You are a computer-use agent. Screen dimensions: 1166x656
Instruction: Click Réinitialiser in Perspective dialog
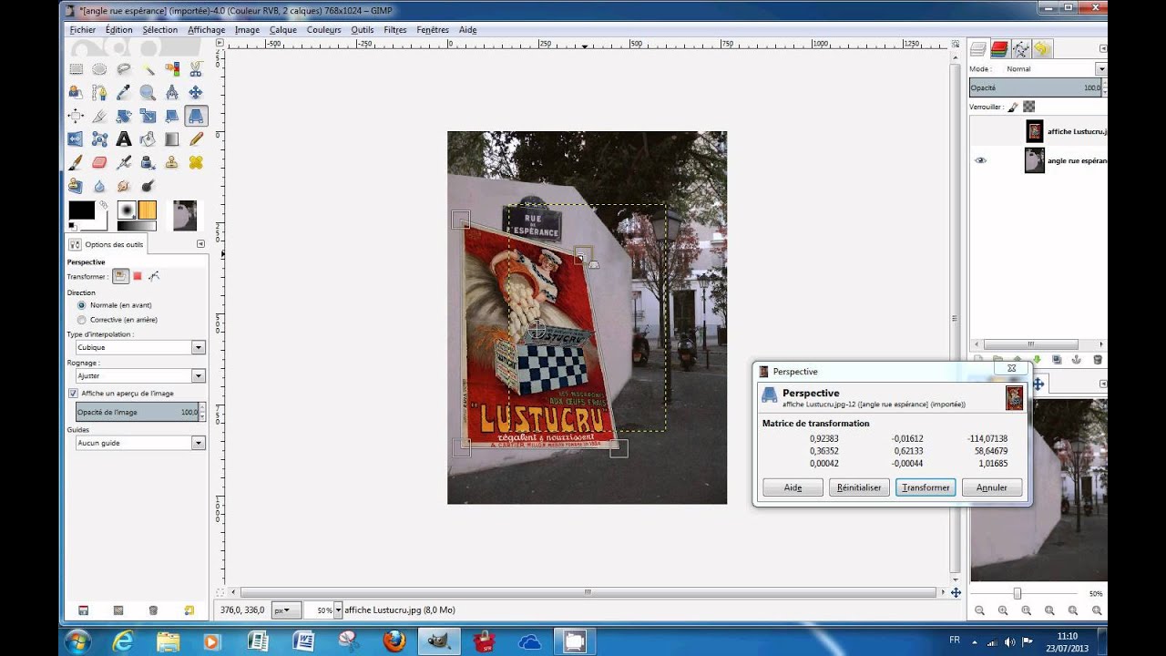859,487
